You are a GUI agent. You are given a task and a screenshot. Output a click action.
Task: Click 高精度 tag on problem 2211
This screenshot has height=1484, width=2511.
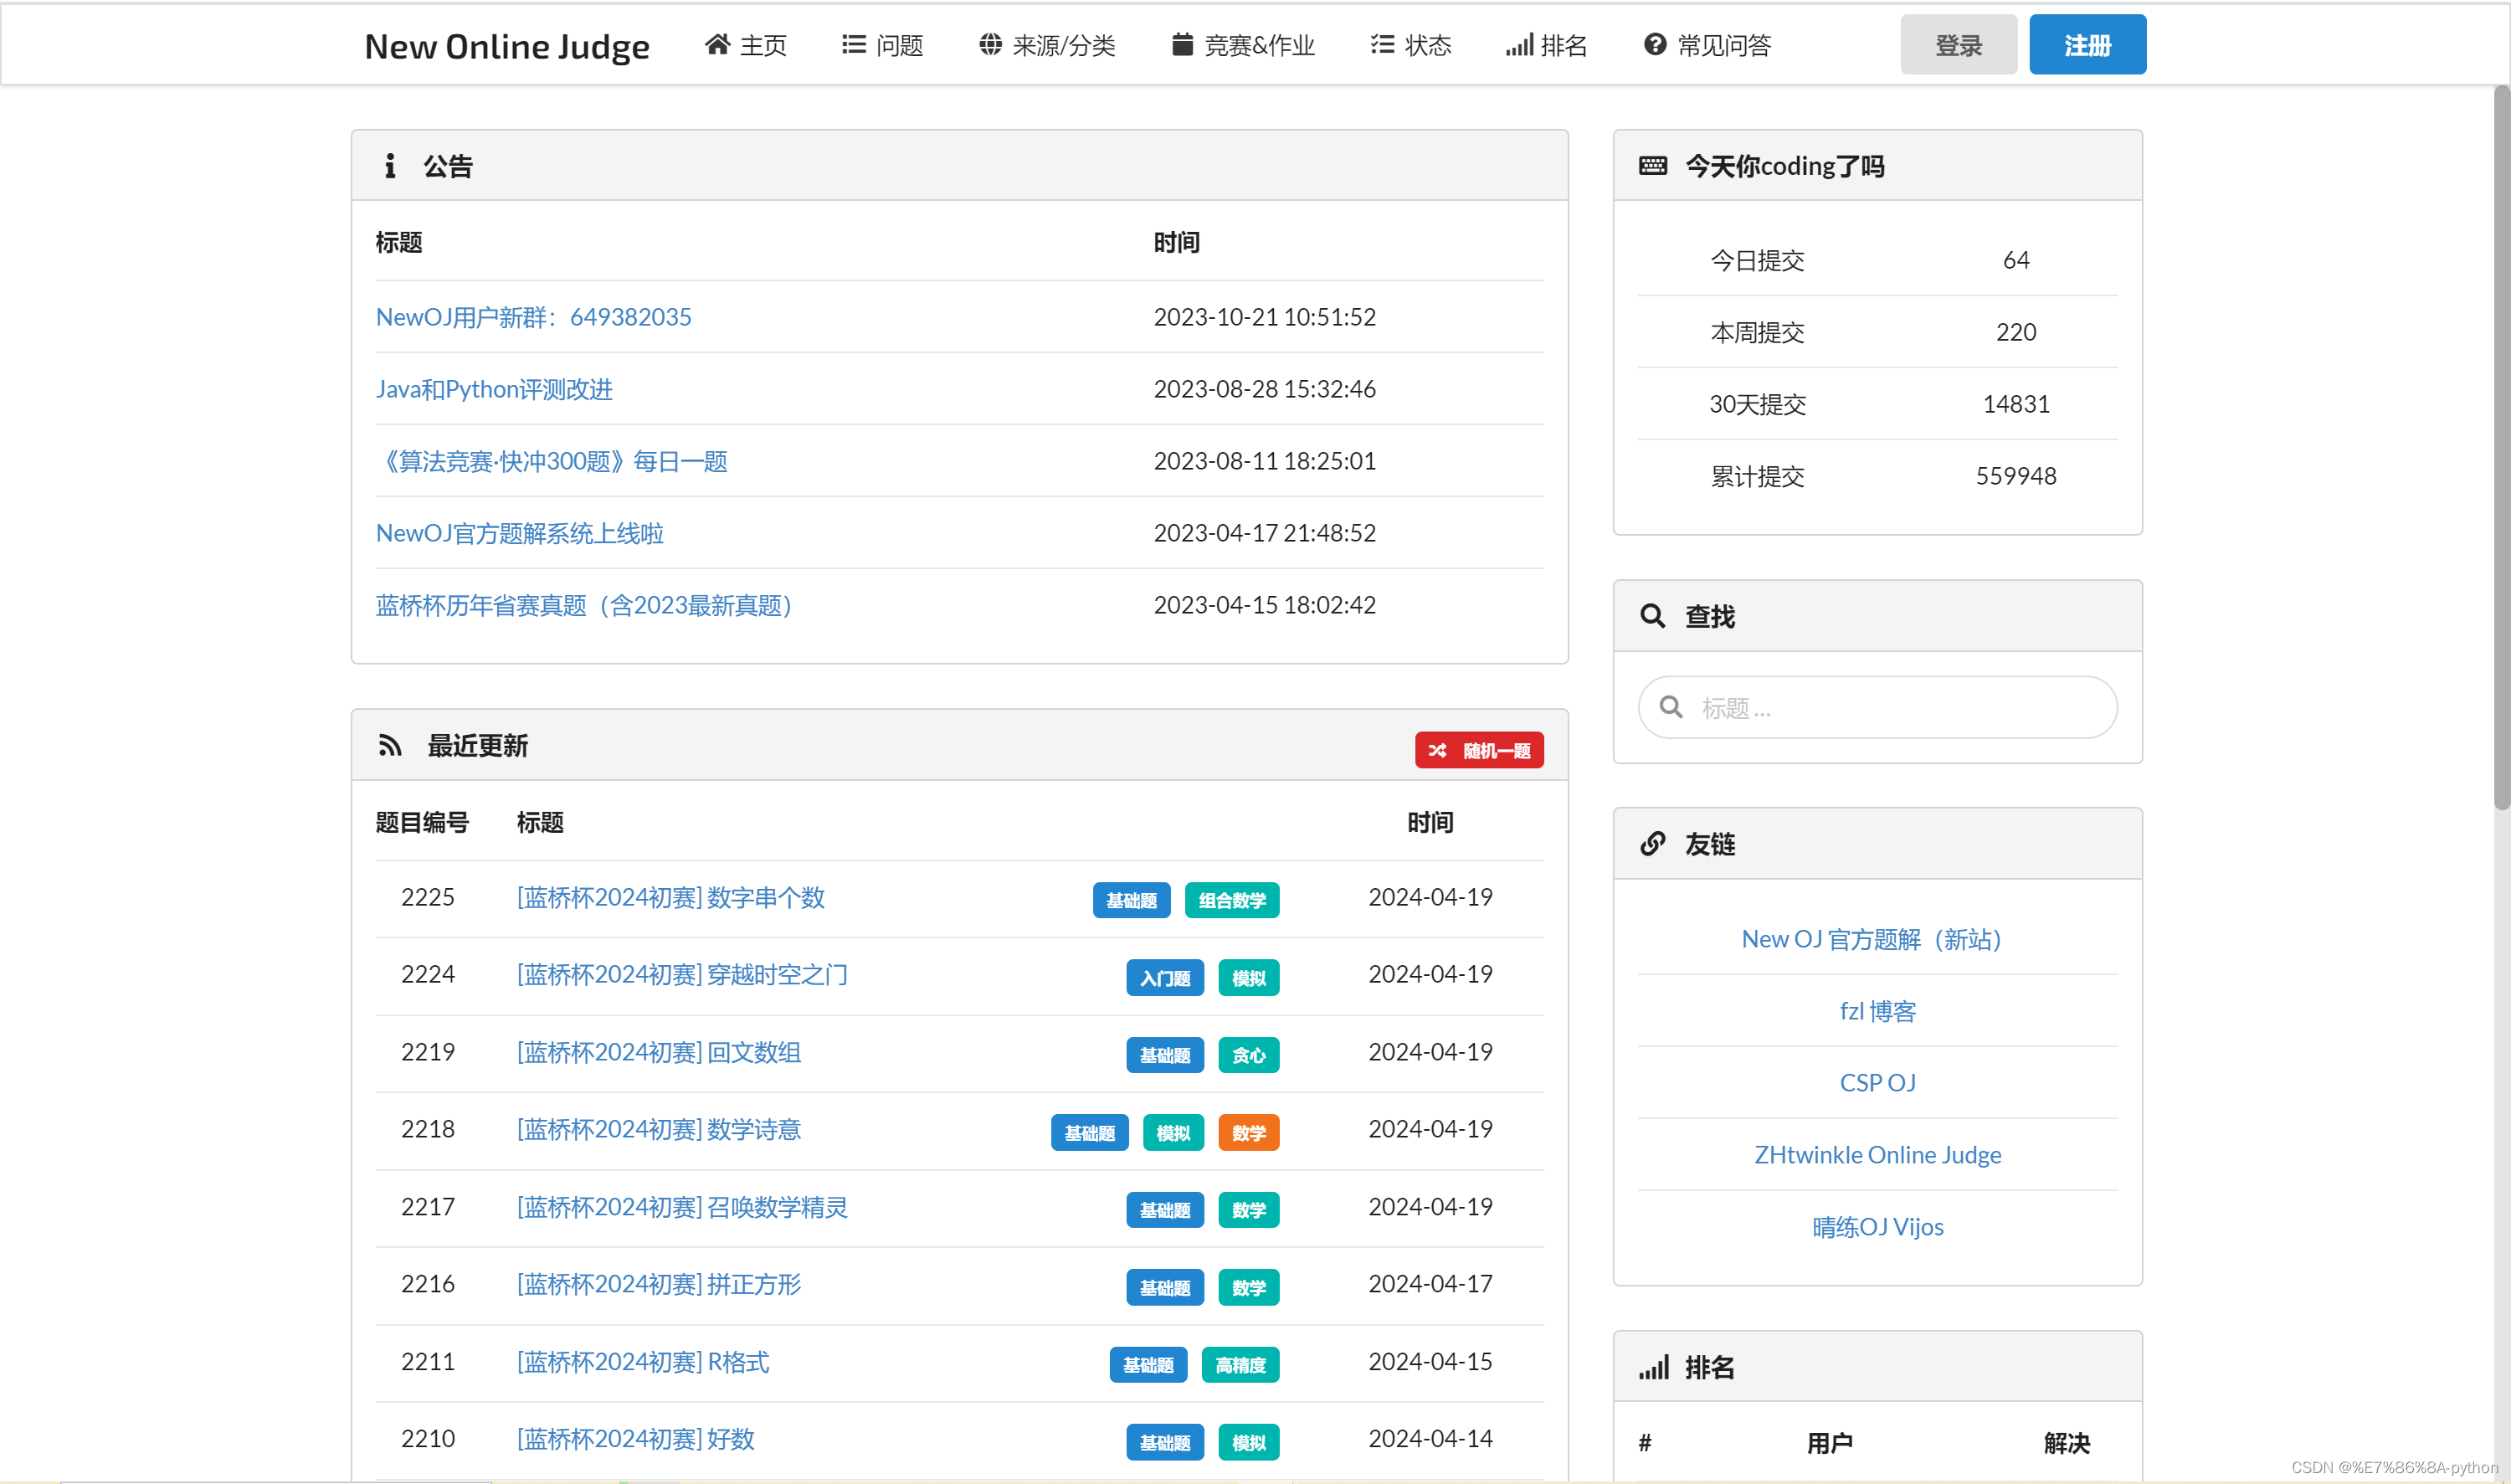click(1240, 1365)
